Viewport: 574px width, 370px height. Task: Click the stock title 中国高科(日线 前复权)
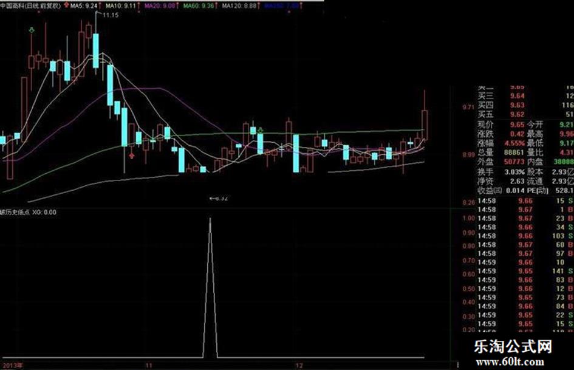31,6
